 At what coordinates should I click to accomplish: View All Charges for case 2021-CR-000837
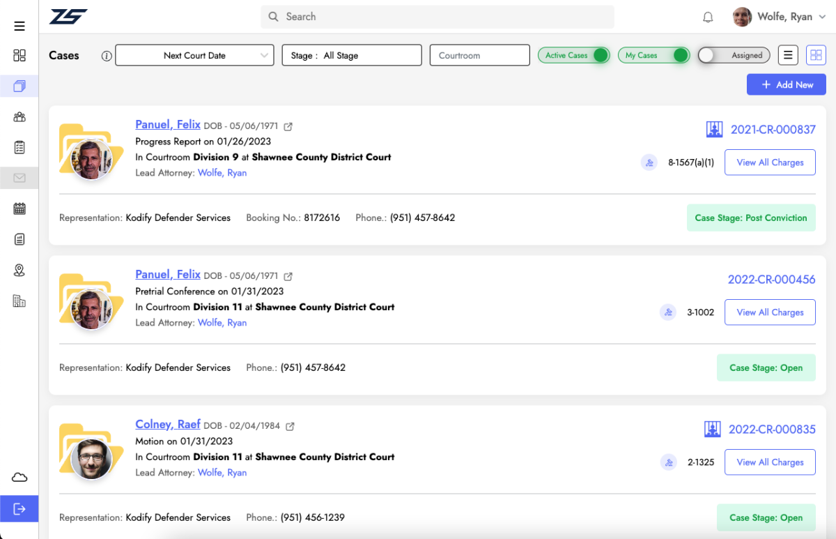click(770, 162)
